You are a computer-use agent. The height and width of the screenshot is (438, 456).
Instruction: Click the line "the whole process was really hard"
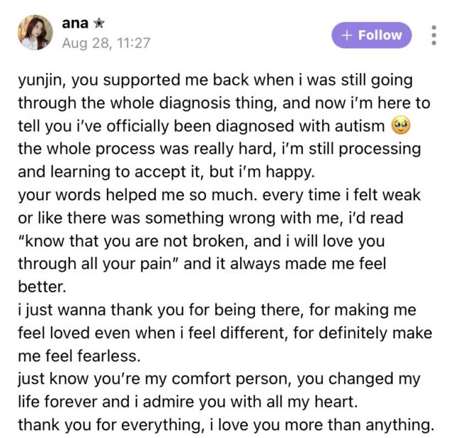[x=219, y=149]
